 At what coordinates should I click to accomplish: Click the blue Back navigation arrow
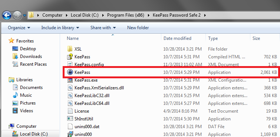point(7,15)
